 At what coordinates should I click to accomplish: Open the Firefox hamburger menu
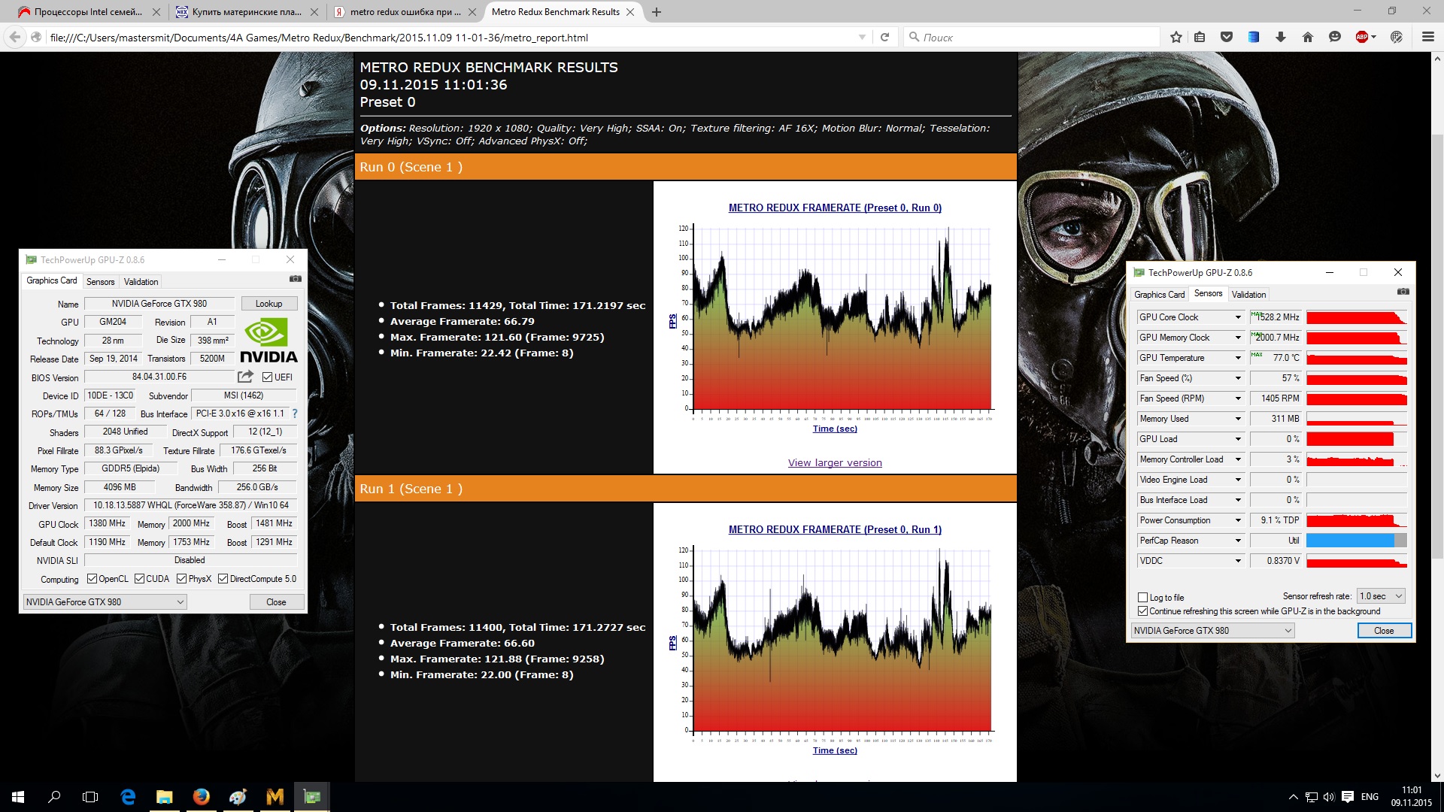coord(1427,37)
